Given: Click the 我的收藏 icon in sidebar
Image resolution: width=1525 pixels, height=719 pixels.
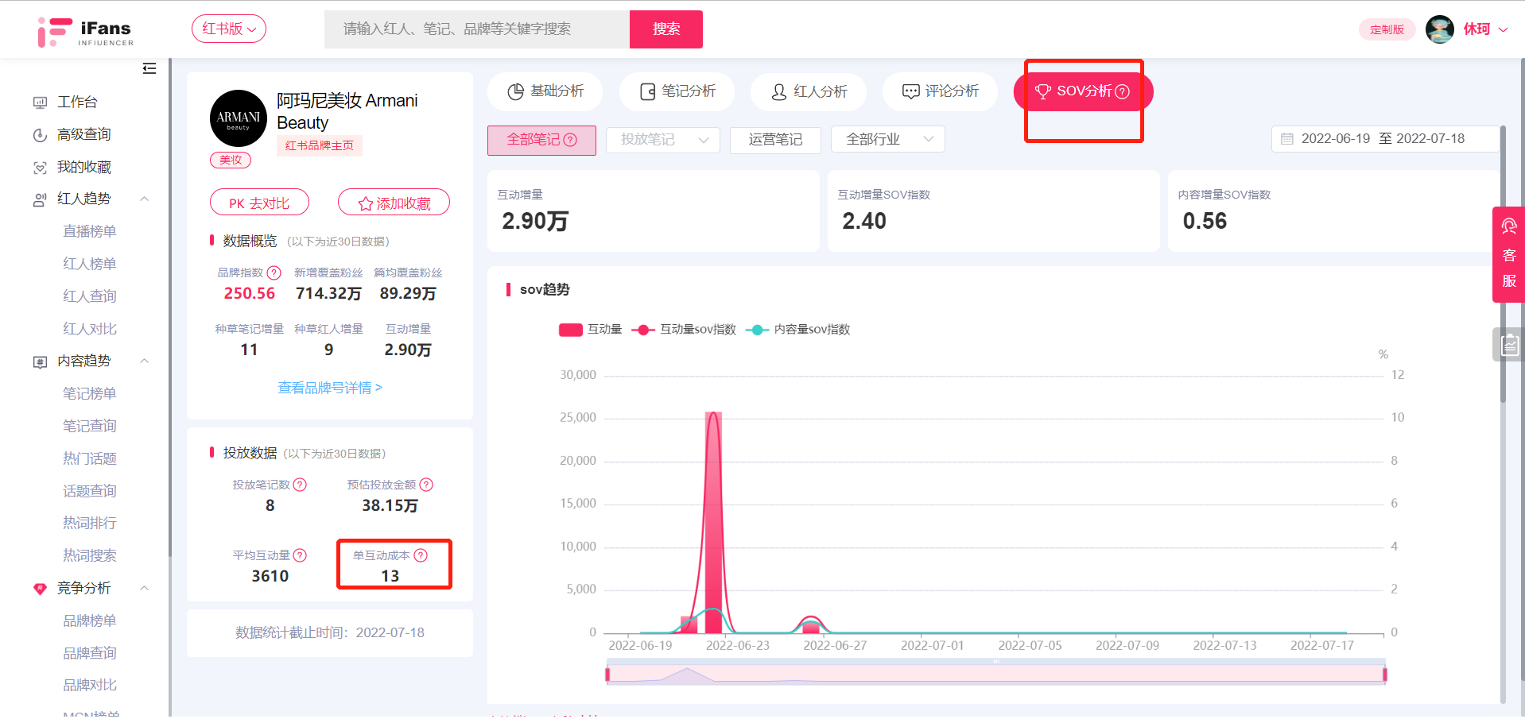Looking at the screenshot, I should [x=40, y=168].
